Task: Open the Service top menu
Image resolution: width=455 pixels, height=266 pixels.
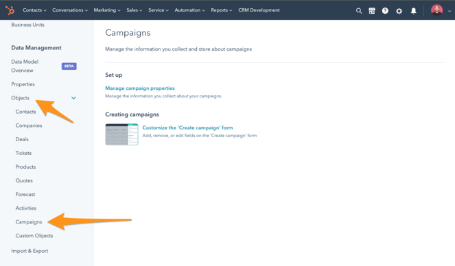Action: click(x=159, y=10)
